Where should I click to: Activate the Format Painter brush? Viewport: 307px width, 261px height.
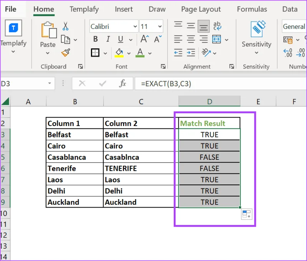[x=66, y=53]
